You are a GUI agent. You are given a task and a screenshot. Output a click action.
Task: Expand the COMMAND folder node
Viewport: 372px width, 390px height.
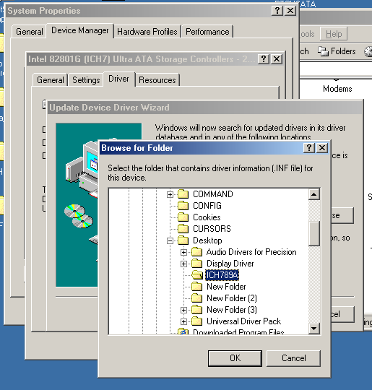click(x=170, y=194)
